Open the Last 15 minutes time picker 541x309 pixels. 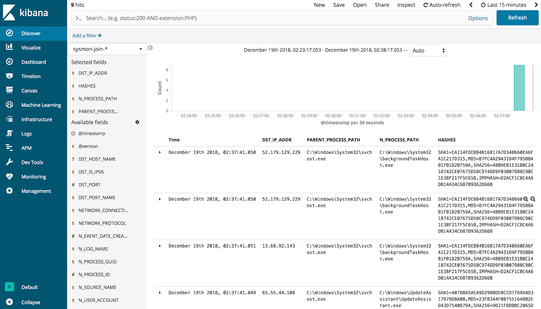click(x=503, y=5)
